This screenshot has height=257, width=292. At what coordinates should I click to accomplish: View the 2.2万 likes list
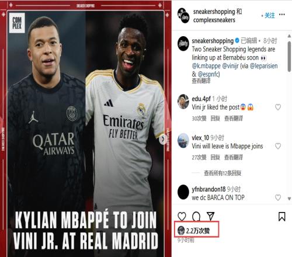click(x=198, y=231)
